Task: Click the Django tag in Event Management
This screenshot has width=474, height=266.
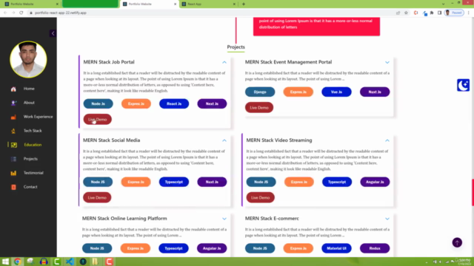Action: click(260, 92)
